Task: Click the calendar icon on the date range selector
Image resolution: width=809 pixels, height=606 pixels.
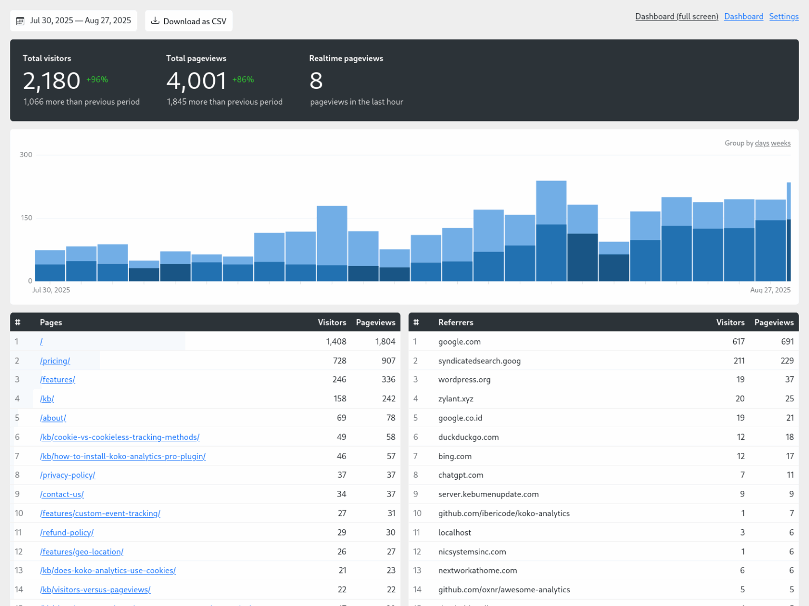Action: [x=20, y=21]
